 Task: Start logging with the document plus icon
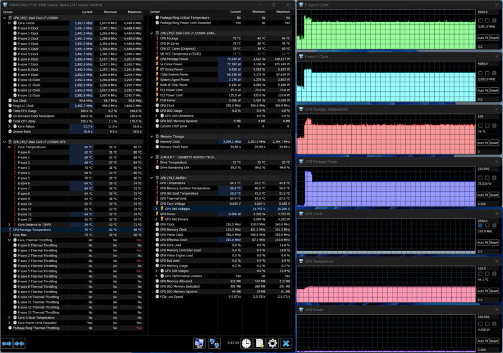point(259,344)
